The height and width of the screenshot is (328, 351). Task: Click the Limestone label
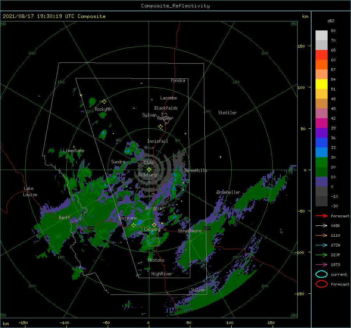coord(74,151)
